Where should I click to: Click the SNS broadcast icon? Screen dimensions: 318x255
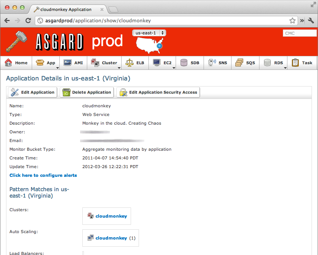click(x=212, y=62)
